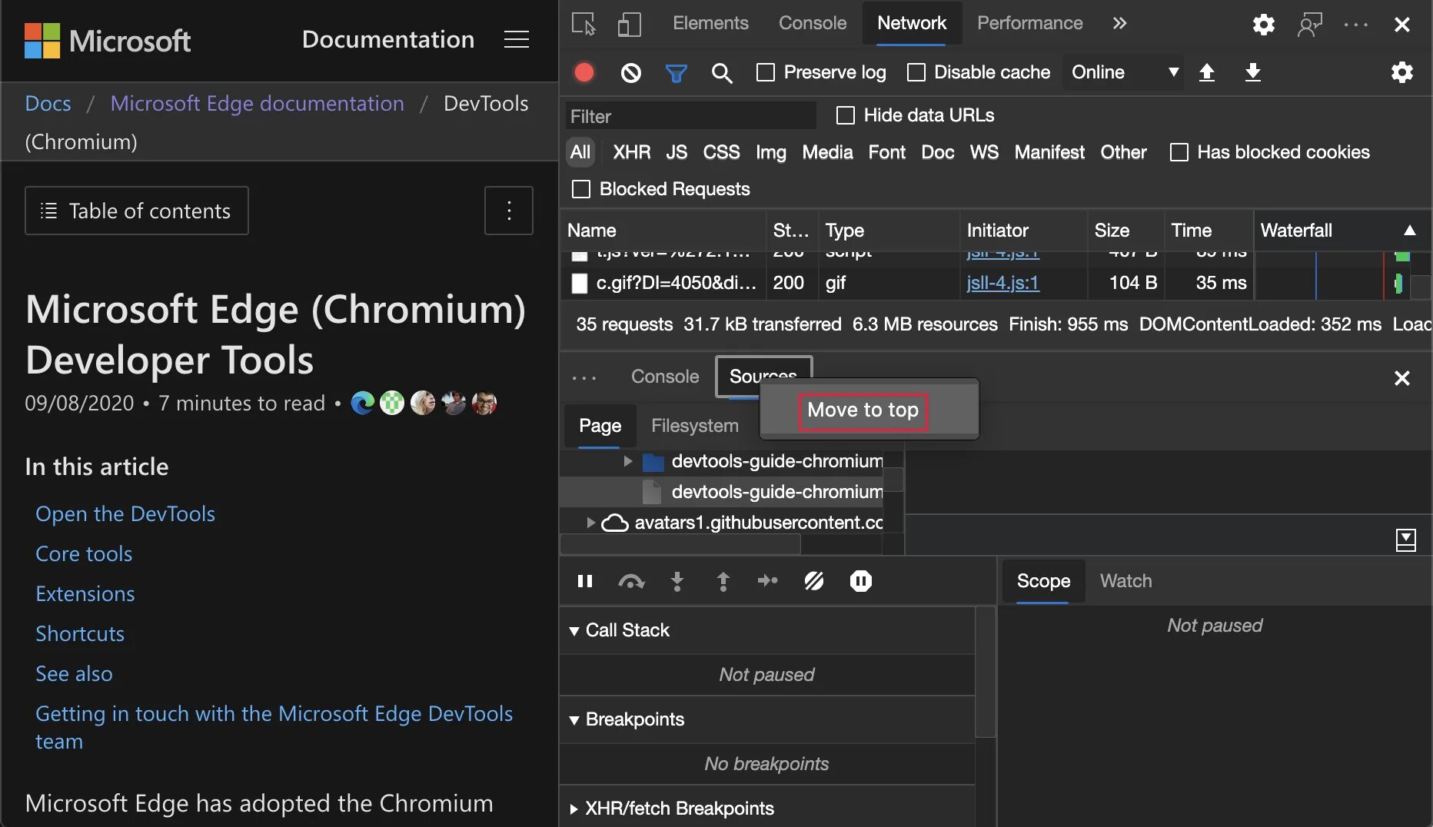Check Hide data URLs
The width and height of the screenshot is (1433, 827).
pyautogui.click(x=846, y=115)
